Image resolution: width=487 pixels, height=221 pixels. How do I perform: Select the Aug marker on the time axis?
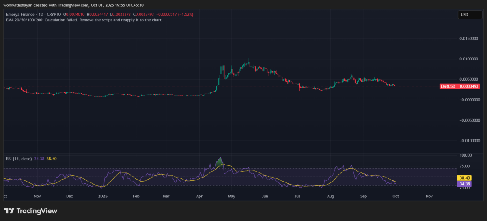(330, 196)
